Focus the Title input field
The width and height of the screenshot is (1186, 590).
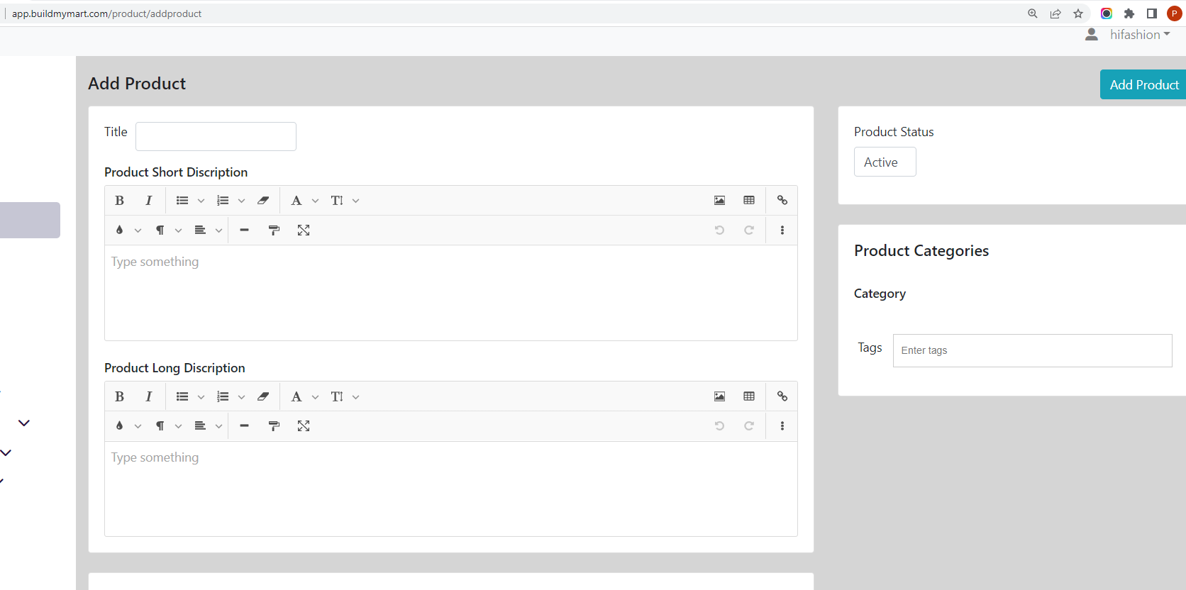pos(216,136)
